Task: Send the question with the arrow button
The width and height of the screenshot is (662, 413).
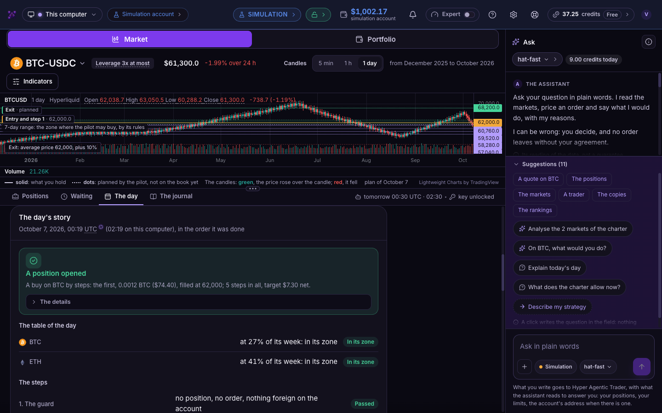Action: [x=642, y=367]
